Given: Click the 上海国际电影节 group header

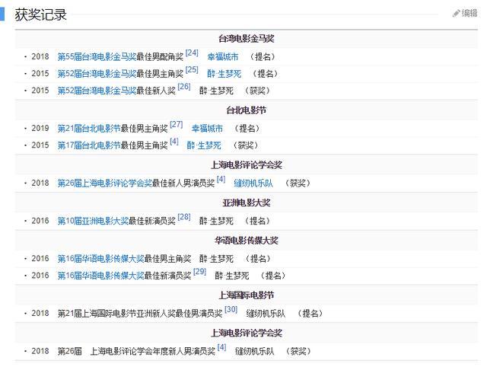Looking at the screenshot, I should [x=247, y=295].
